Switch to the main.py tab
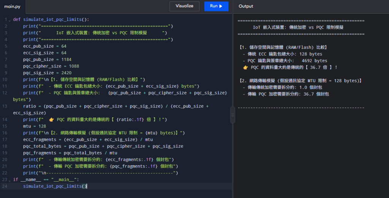 (13, 7)
